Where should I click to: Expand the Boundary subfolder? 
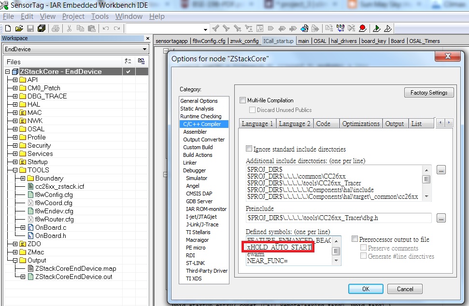23,179
